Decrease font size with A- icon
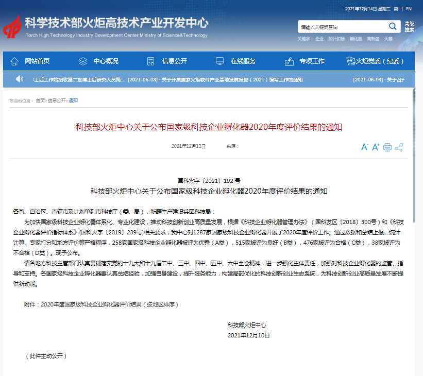The height and width of the screenshot is (376, 423). [x=365, y=147]
